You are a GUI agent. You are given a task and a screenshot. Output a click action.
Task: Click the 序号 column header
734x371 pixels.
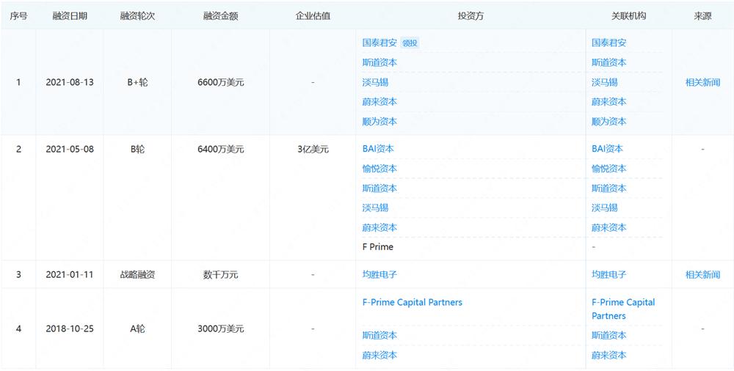click(x=18, y=16)
